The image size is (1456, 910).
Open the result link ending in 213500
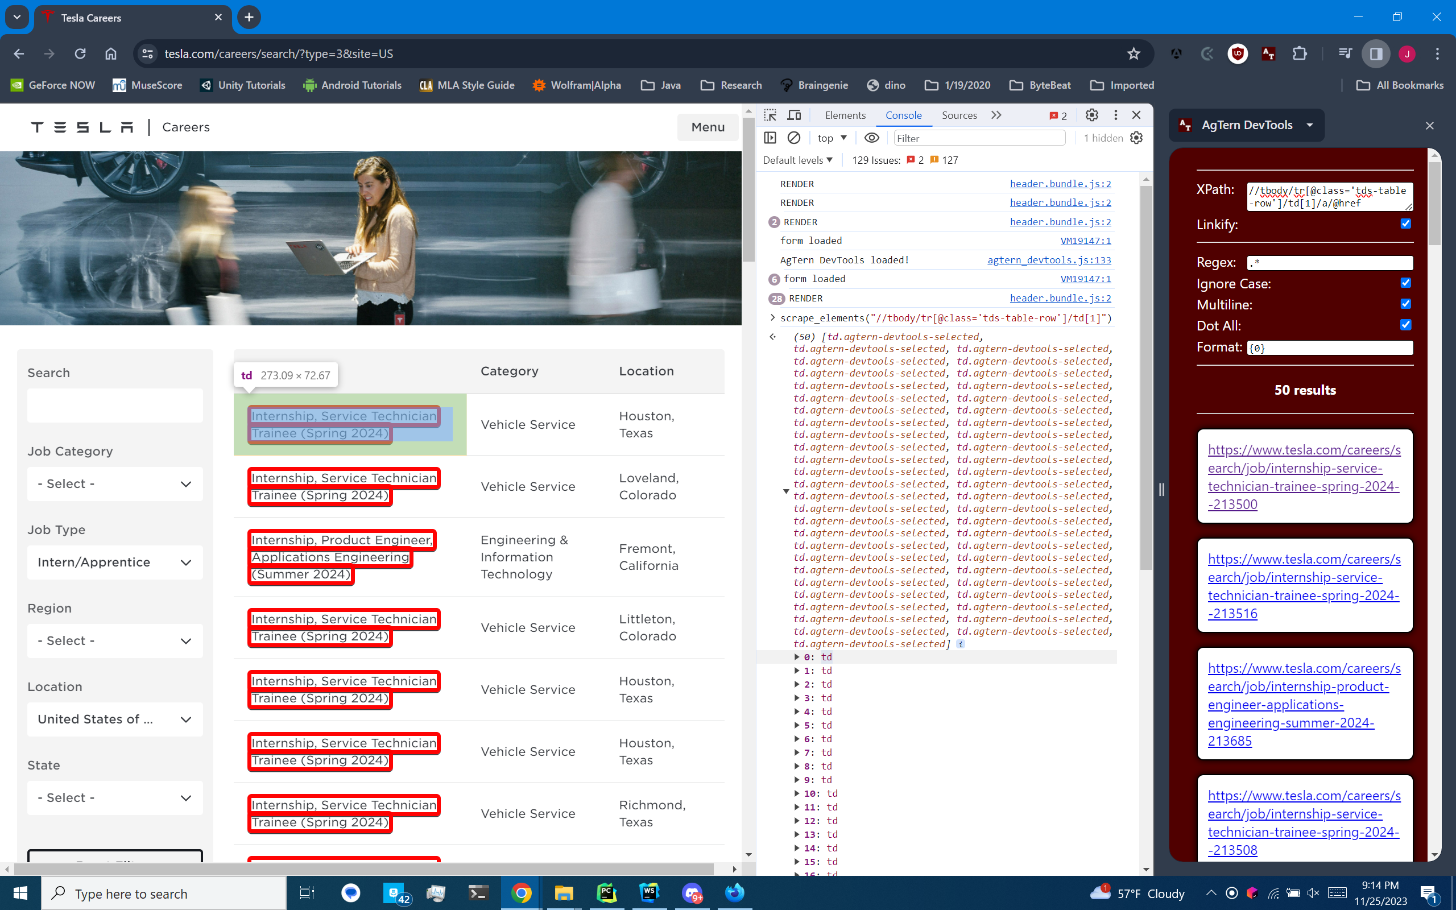pyautogui.click(x=1304, y=477)
